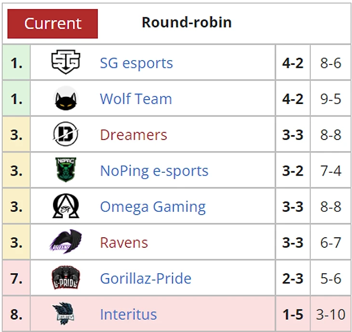This screenshot has width=352, height=332.
Task: Click the Wolf Team black cat logo
Action: coord(66,99)
